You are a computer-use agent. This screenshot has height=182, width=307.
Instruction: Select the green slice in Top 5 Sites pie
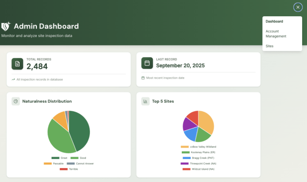point(202,135)
